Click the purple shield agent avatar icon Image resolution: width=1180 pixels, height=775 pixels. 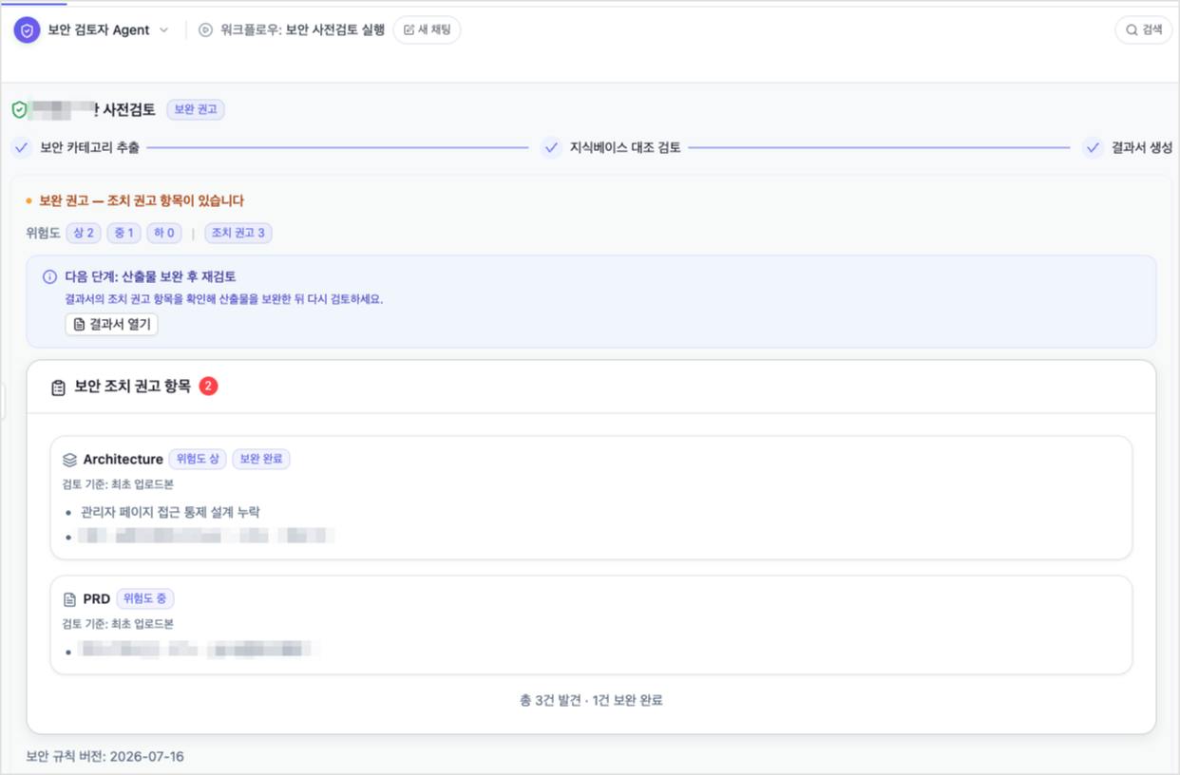tap(28, 30)
